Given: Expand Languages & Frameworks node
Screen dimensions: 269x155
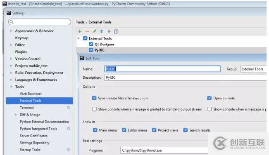Looking at the screenshot, I should tap(11, 80).
